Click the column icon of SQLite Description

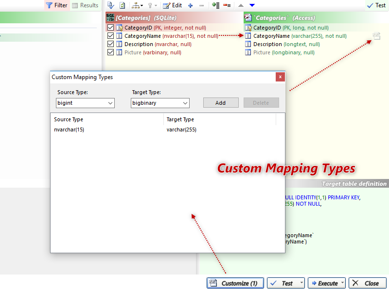pyautogui.click(x=119, y=44)
